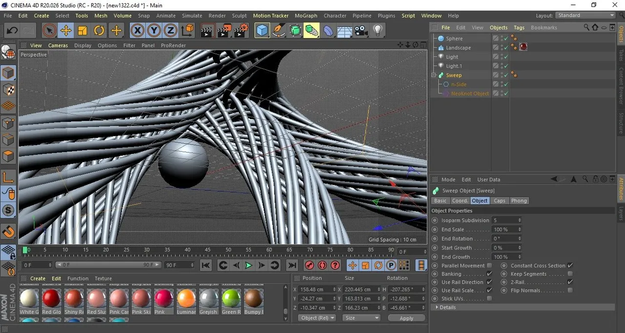
Task: Open the Object (Rel) coordinate dropdown
Action: pos(317,318)
